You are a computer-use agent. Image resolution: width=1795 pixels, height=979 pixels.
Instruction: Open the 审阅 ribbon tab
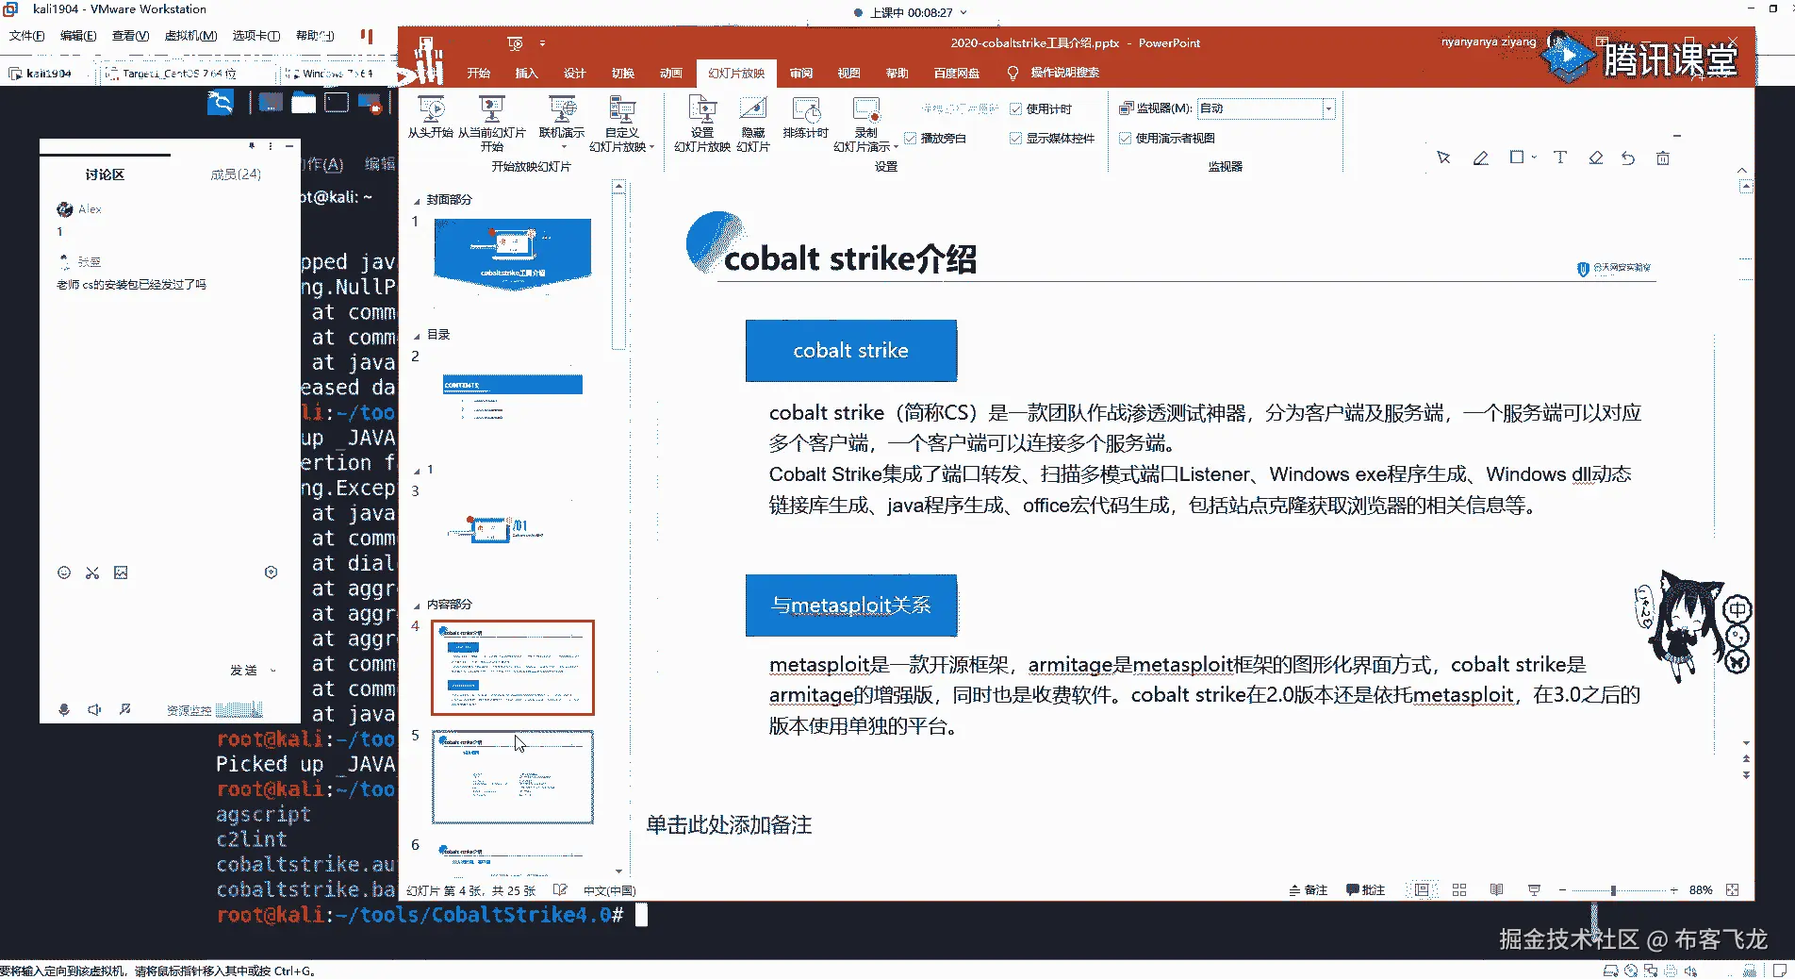click(801, 74)
